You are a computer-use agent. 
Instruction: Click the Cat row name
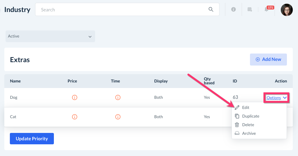pyautogui.click(x=13, y=117)
